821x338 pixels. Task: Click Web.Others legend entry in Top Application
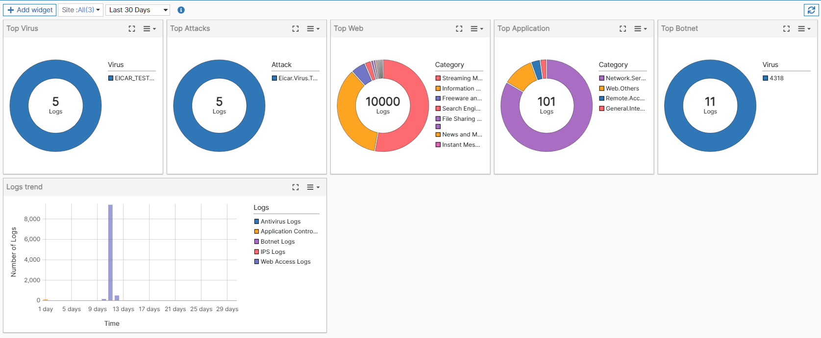click(620, 89)
